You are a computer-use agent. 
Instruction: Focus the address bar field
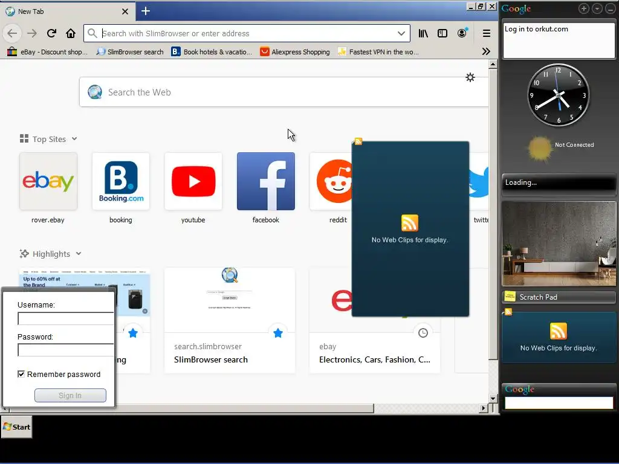[x=247, y=34]
